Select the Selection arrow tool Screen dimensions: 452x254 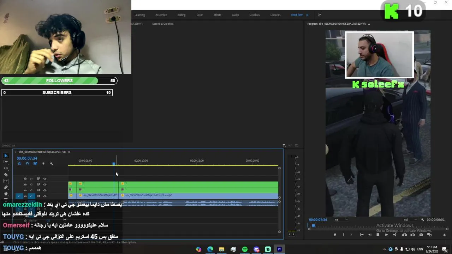pyautogui.click(x=6, y=156)
